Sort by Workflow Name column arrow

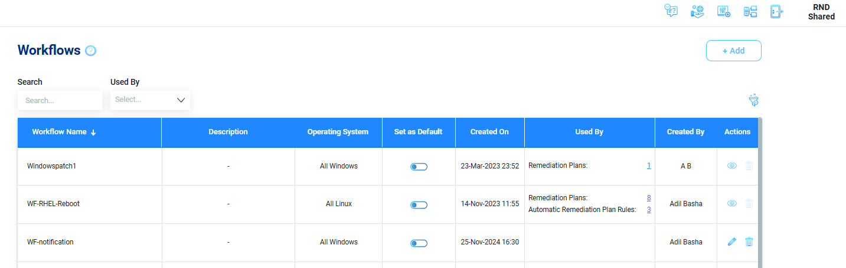pos(93,133)
